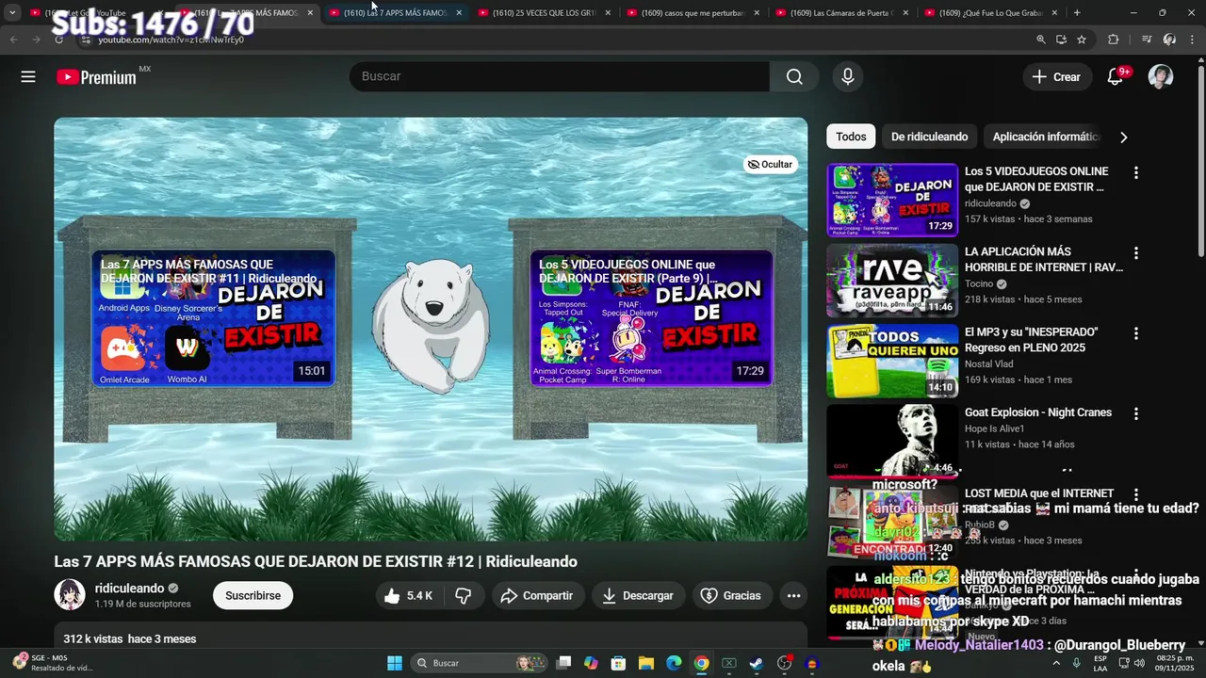This screenshot has height=678, width=1206.
Task: Open Windows Start menu
Action: tap(394, 663)
